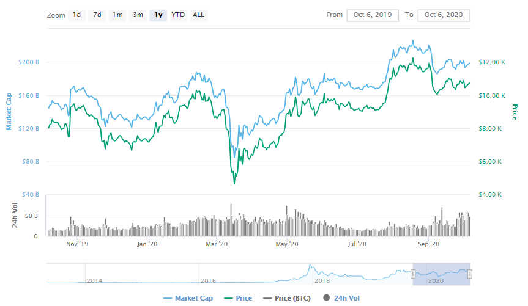
Task: Select the 1d zoom range
Action: tap(76, 15)
